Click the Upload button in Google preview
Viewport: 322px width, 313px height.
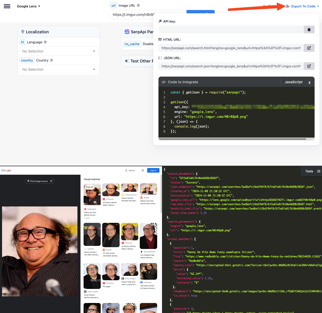[130, 170]
